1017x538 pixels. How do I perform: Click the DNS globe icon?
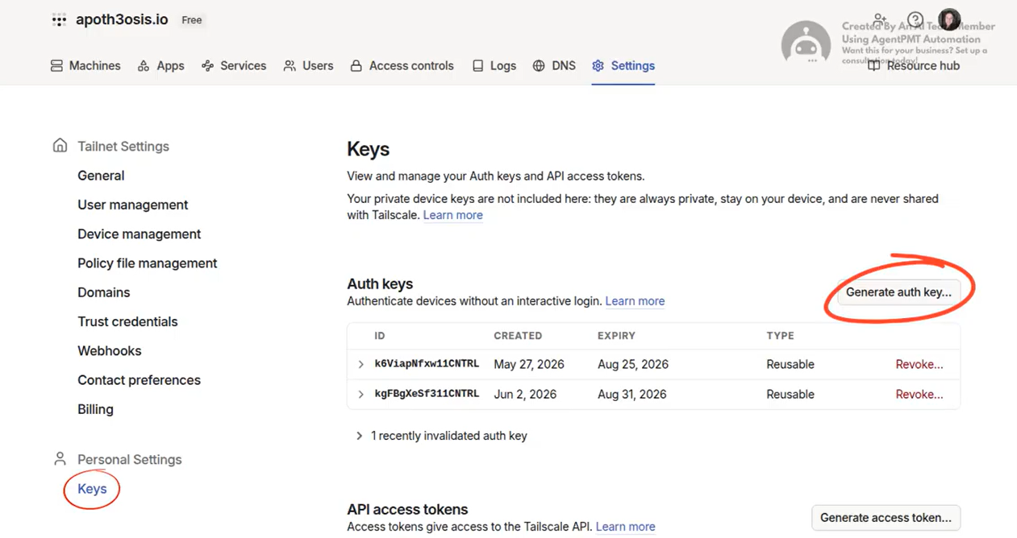pos(539,66)
